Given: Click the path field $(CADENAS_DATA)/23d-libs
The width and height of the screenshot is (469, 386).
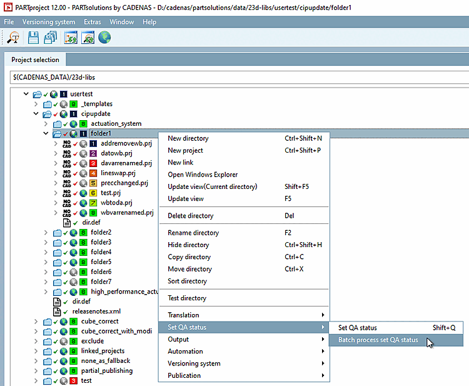Looking at the screenshot, I should coord(240,78).
